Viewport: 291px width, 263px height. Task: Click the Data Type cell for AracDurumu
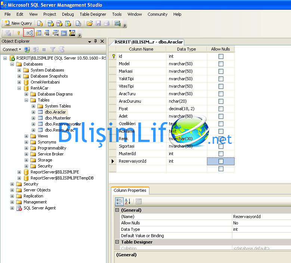pyautogui.click(x=186, y=101)
